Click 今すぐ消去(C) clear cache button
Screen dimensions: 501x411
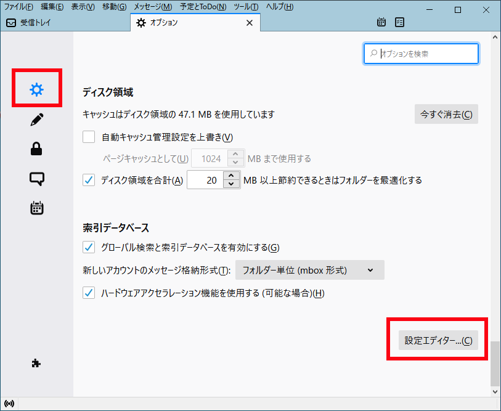(446, 114)
